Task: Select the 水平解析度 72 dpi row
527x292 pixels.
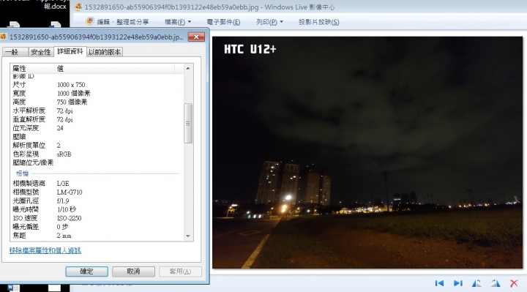Action: pos(97,111)
